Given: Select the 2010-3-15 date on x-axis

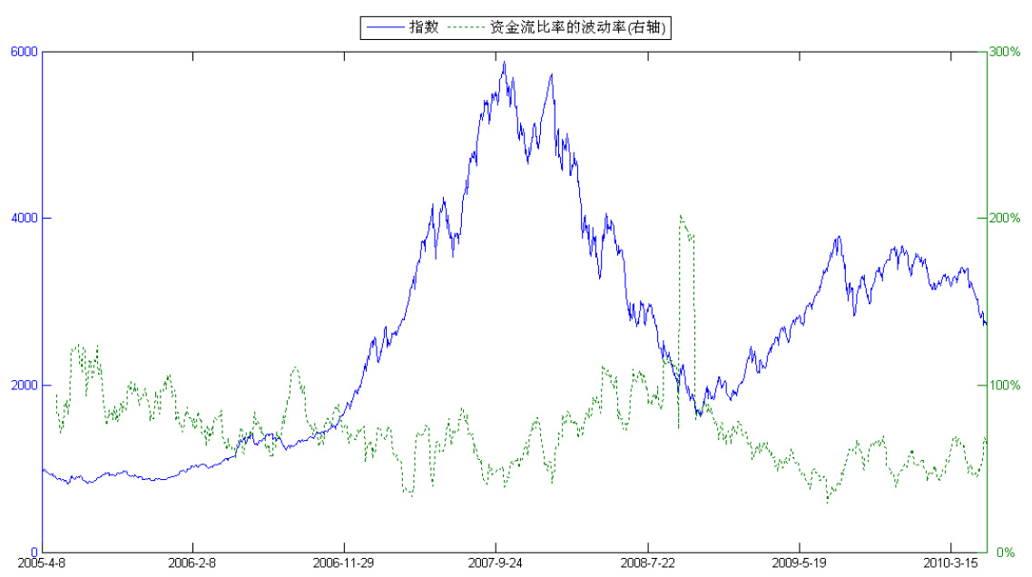Looking at the screenshot, I should [x=950, y=563].
